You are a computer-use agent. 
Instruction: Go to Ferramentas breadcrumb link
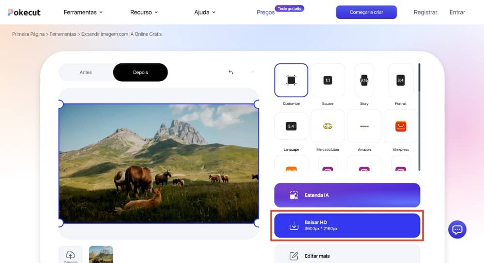pyautogui.click(x=63, y=34)
